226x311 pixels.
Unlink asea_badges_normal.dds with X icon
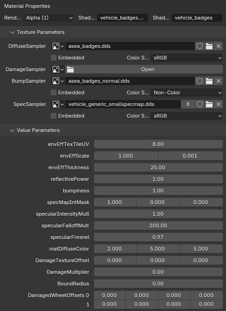[x=219, y=81]
